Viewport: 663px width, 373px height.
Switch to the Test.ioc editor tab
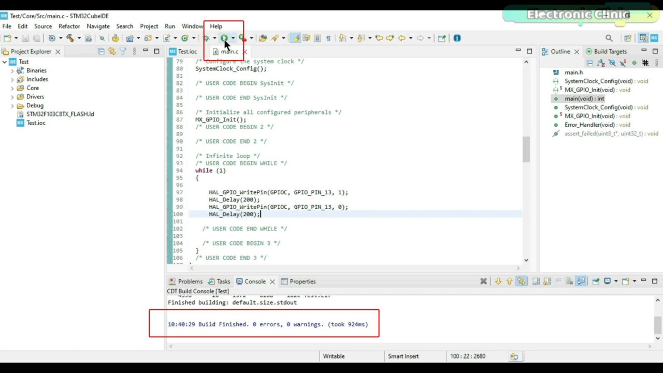[x=183, y=51]
